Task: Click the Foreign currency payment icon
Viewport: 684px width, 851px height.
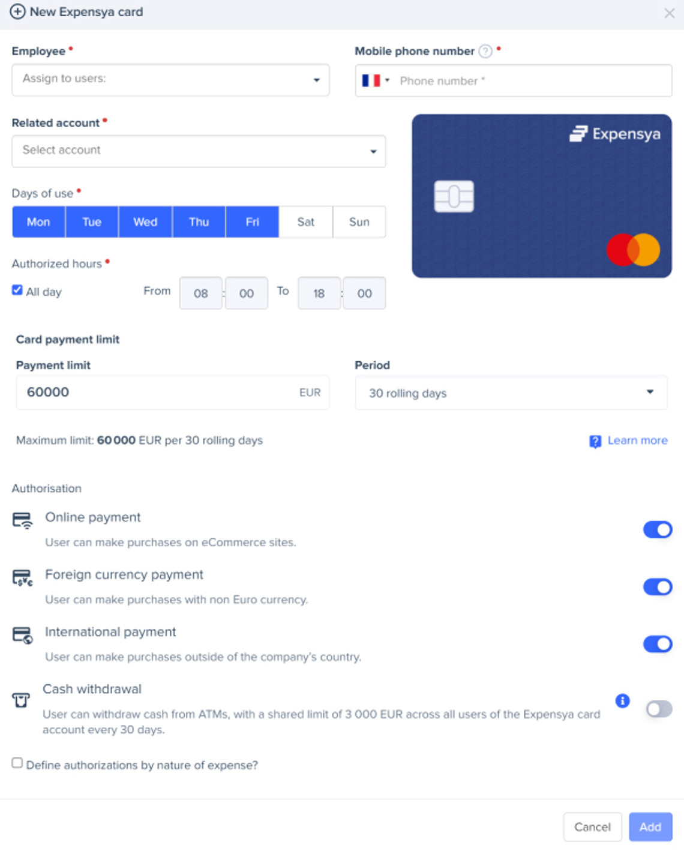Action: 23,578
